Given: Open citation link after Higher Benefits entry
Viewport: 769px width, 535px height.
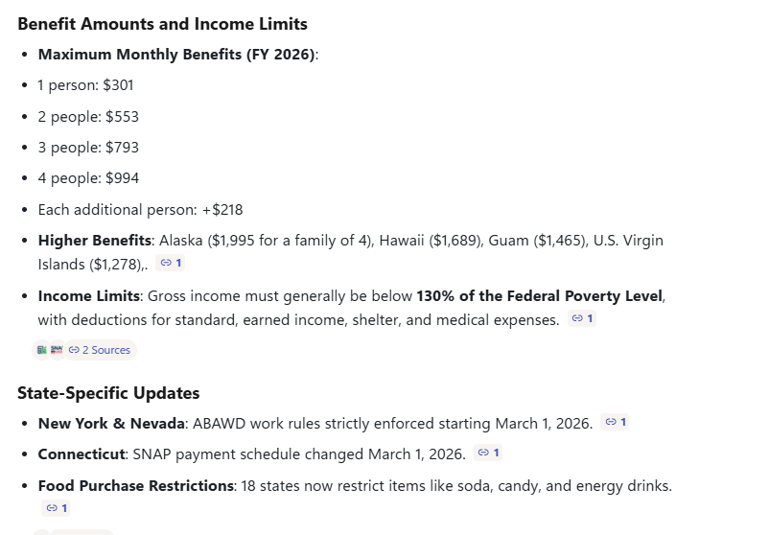Looking at the screenshot, I should pos(171,263).
